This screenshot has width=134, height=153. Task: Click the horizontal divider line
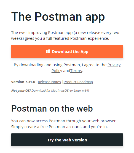coord(67,98)
